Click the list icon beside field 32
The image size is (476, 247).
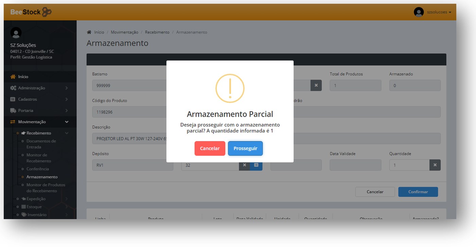[256, 165]
